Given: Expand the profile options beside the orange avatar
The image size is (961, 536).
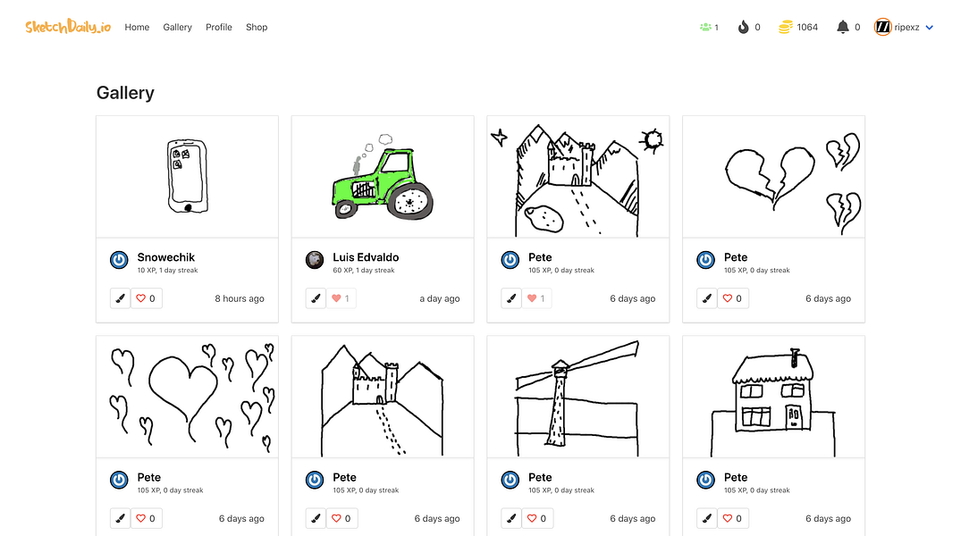Looking at the screenshot, I should tap(930, 27).
